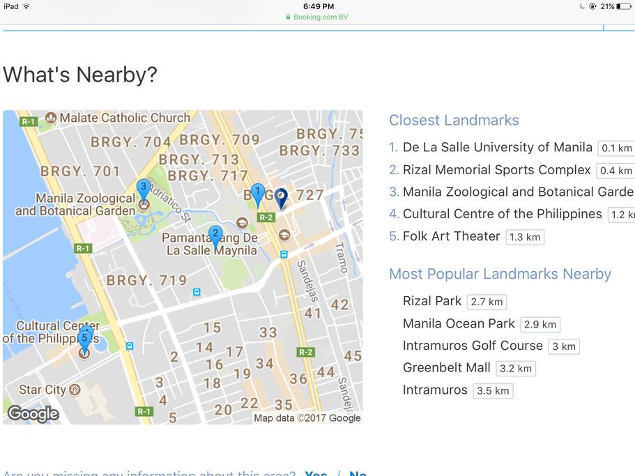Click the Rizal Park landmark entry
The width and height of the screenshot is (635, 476).
pos(432,301)
